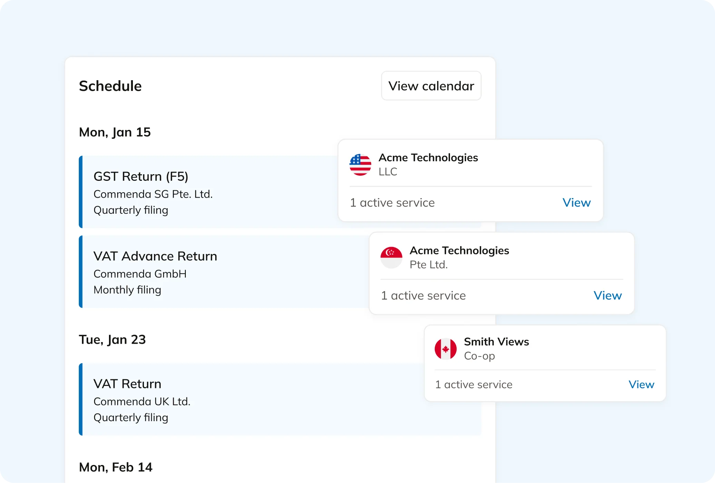Viewport: 715px width, 483px height.
Task: View the active service for Acme Technologies Pte Ltd
Action: click(608, 296)
